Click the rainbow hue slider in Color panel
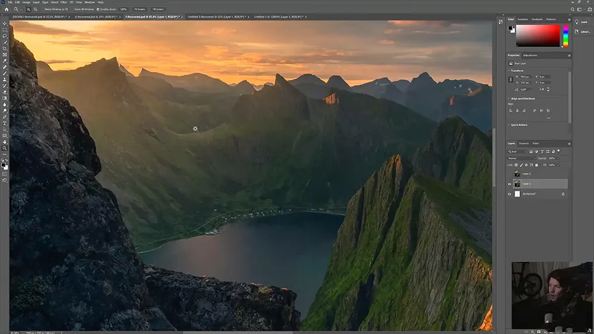The width and height of the screenshot is (594, 334). pos(565,36)
